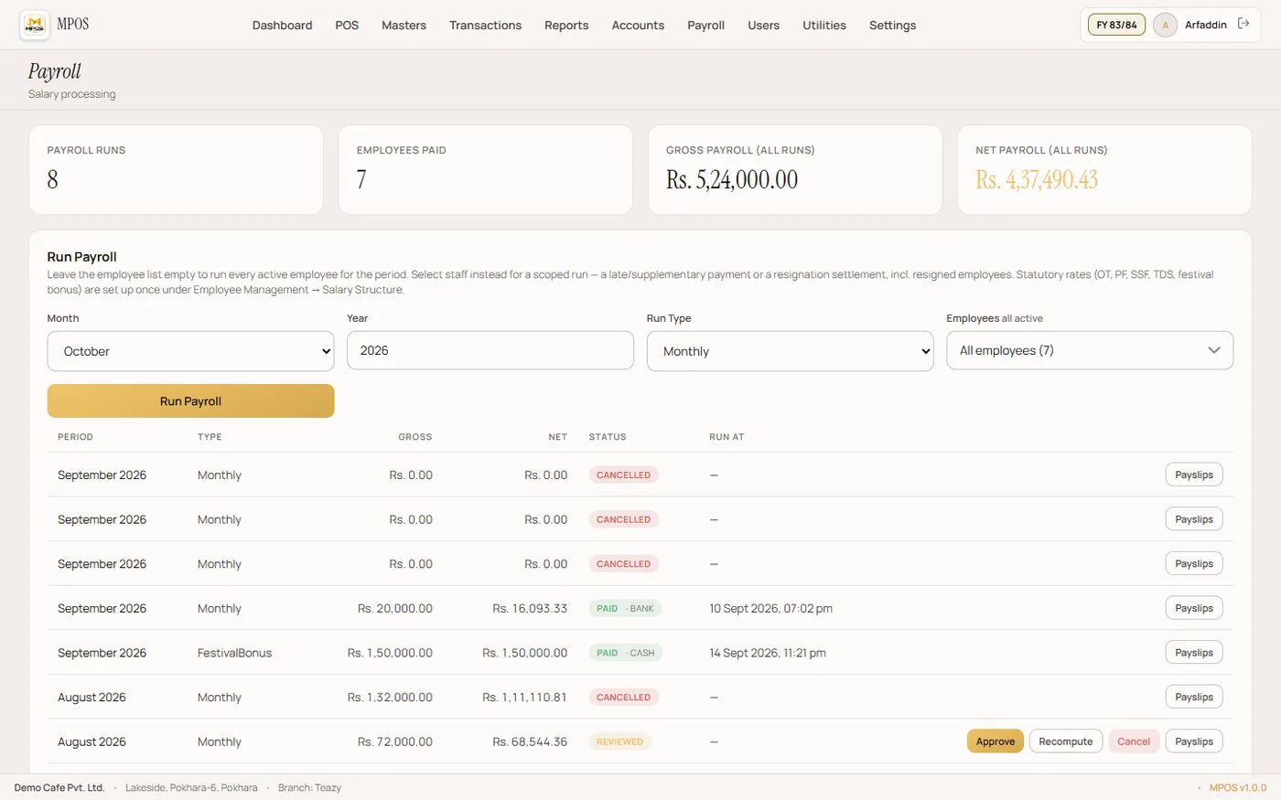This screenshot has width=1281, height=800.
Task: Open Payslips for third cancelled September run
Action: pos(1194,564)
